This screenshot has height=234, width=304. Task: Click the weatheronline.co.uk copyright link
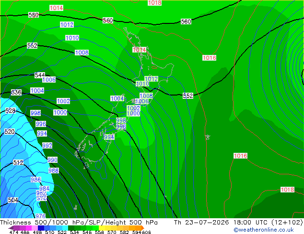point(264,230)
